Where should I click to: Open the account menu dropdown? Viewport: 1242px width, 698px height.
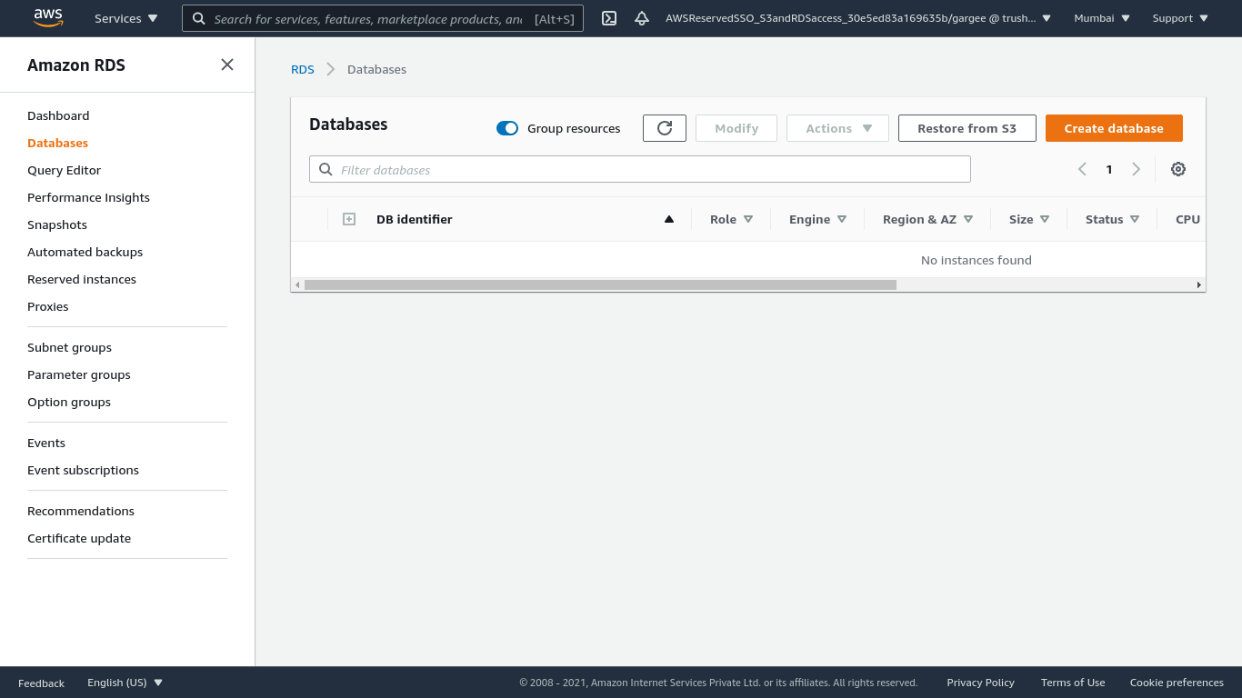pos(858,18)
